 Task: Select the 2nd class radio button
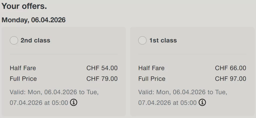pyautogui.click(x=14, y=40)
